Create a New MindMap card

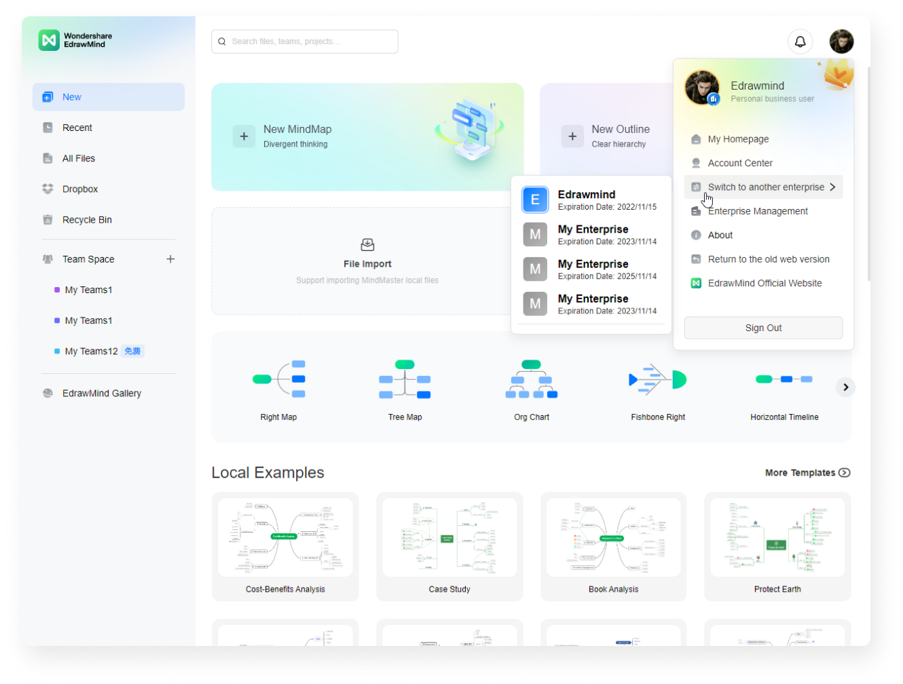point(367,137)
